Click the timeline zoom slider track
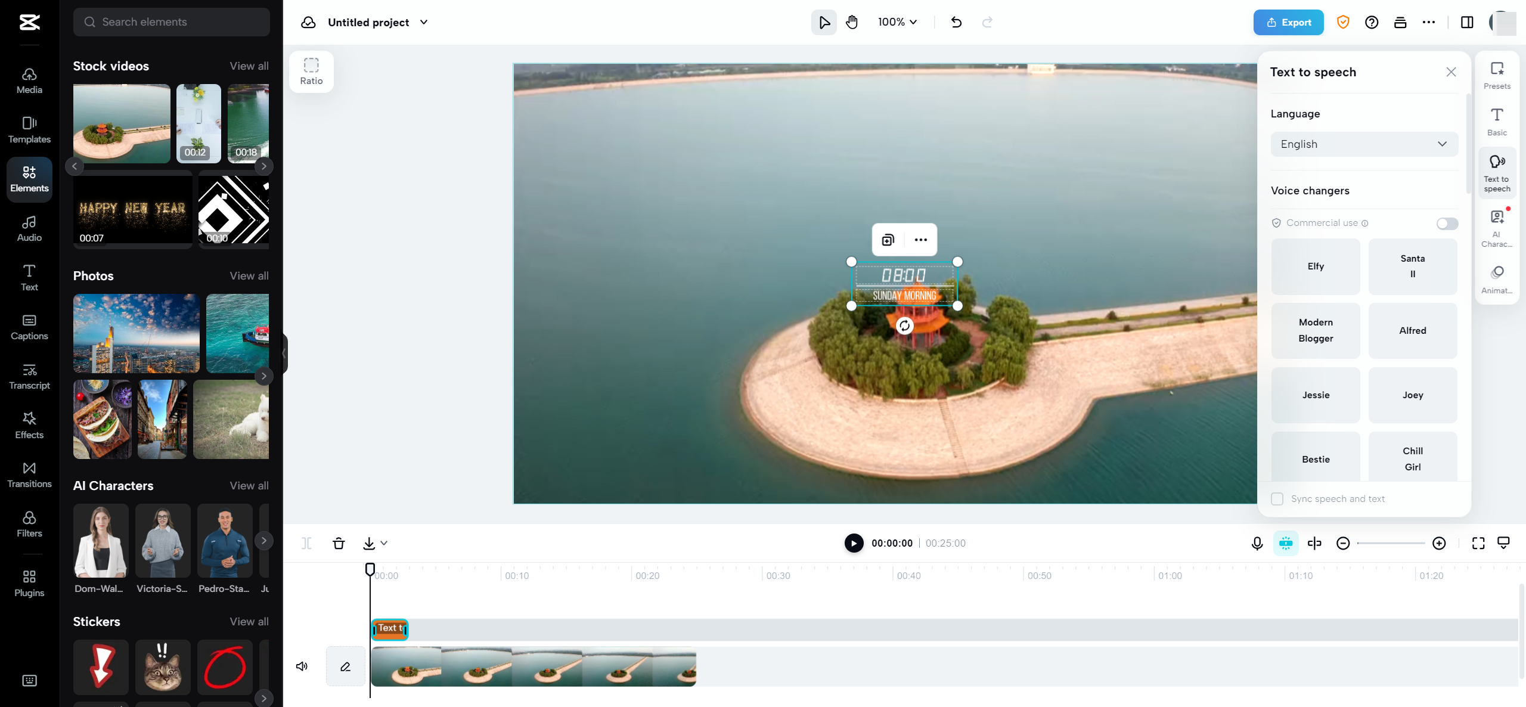This screenshot has width=1526, height=707. (1391, 543)
